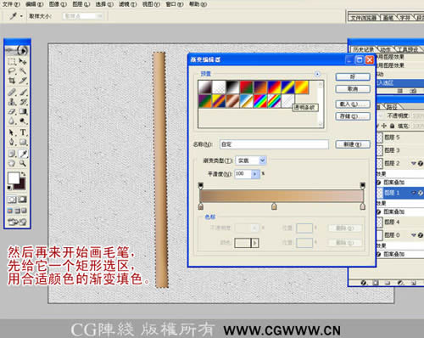The width and height of the screenshot is (424, 338).
Task: Select the Crop tool
Action: 11,81
